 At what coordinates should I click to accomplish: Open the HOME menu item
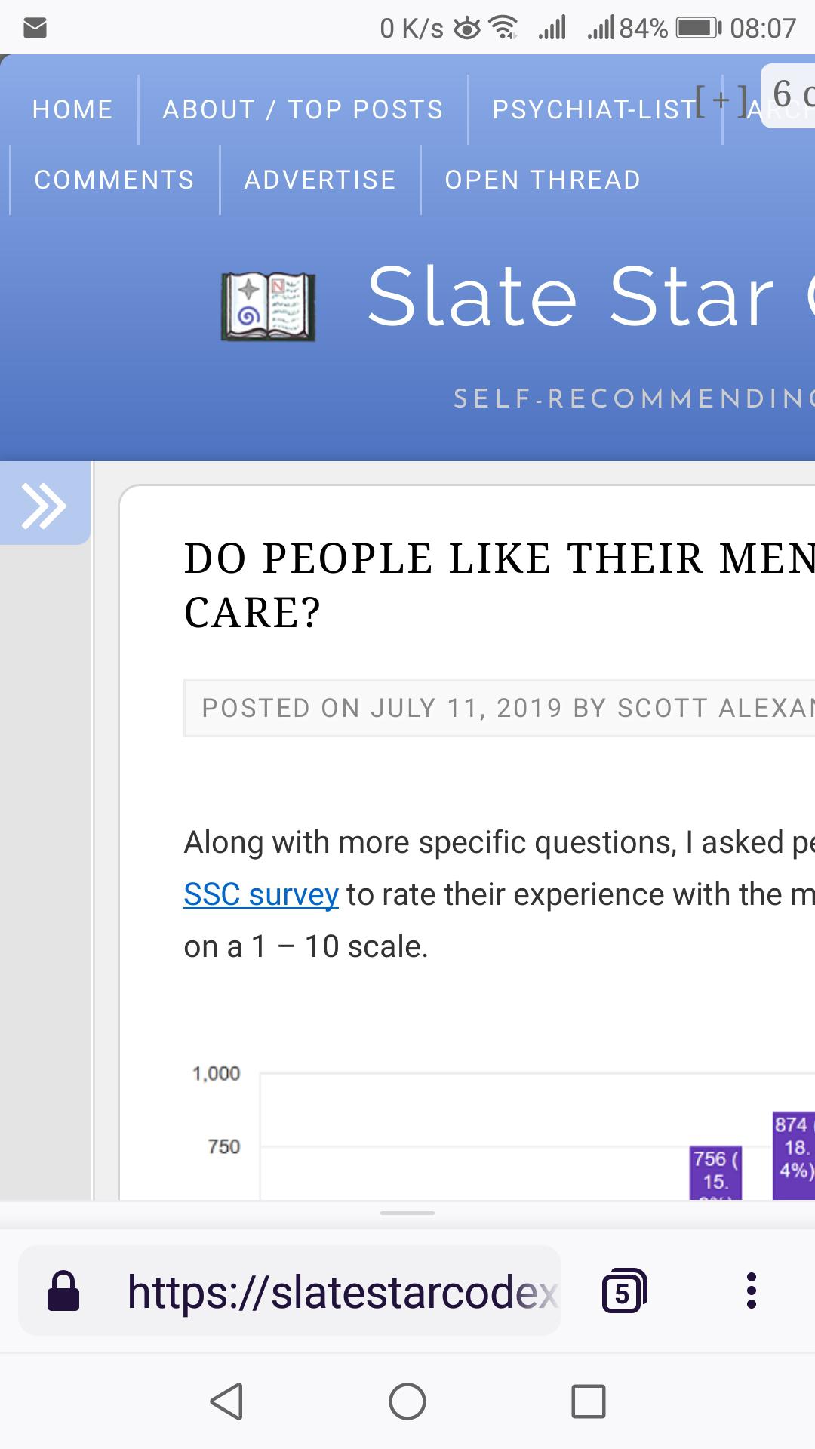pos(72,109)
